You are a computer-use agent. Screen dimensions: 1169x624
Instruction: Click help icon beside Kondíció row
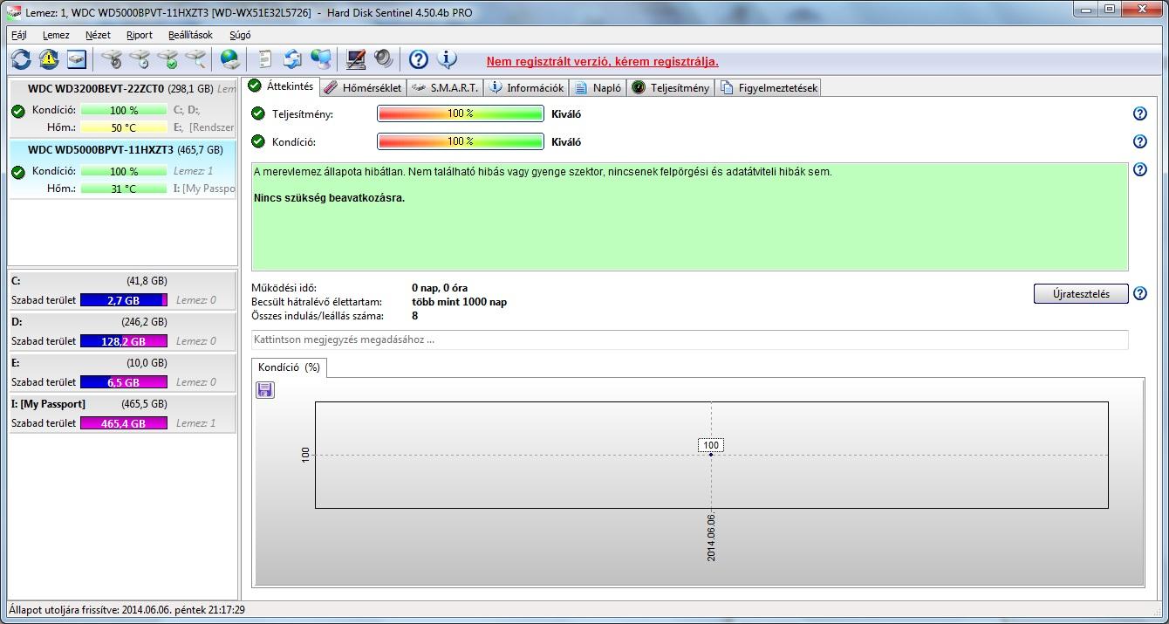click(1139, 141)
